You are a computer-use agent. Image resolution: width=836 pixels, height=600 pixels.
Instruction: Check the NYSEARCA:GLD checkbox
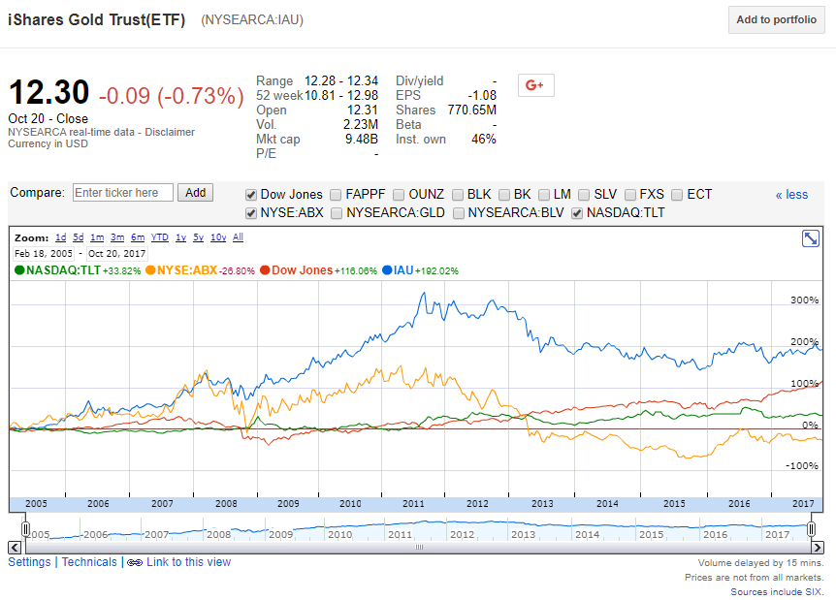tap(337, 213)
